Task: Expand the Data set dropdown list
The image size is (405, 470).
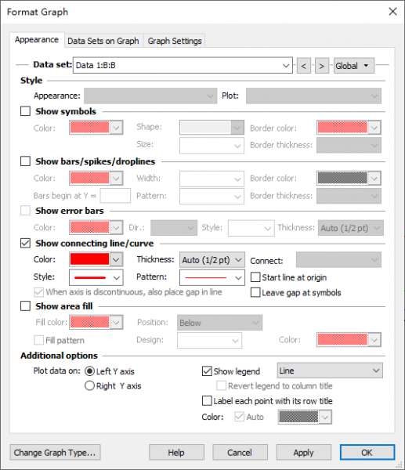Action: point(183,65)
